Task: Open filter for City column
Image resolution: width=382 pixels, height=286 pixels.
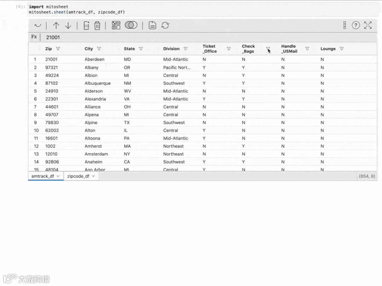Action: pos(99,49)
